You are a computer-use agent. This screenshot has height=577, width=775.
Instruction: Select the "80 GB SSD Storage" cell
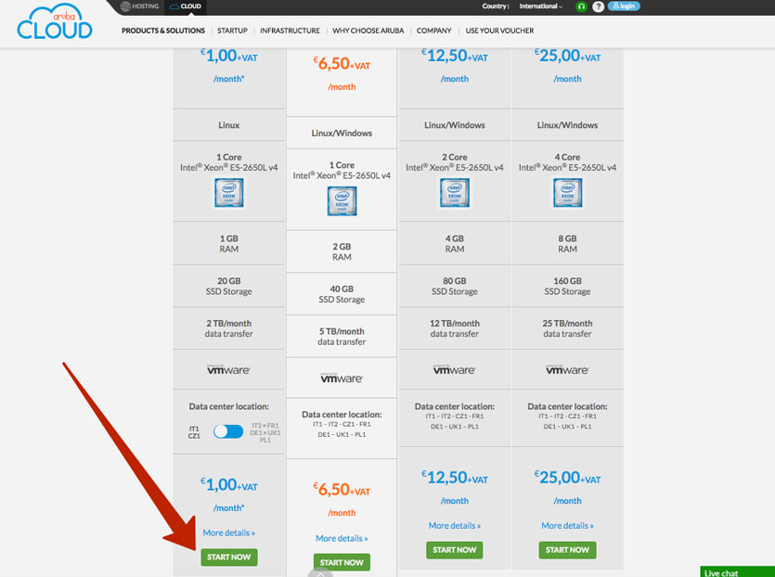click(x=454, y=286)
